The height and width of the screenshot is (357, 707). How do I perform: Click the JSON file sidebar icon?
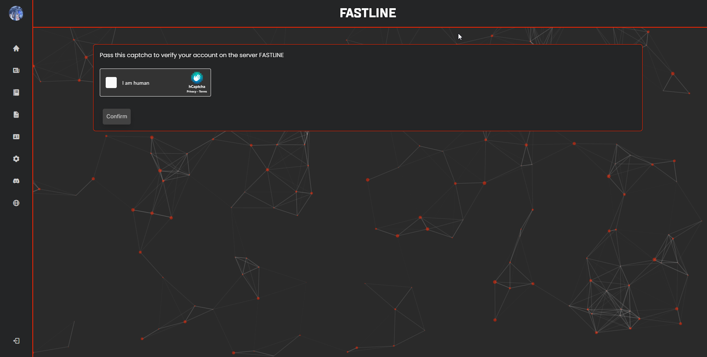click(16, 115)
